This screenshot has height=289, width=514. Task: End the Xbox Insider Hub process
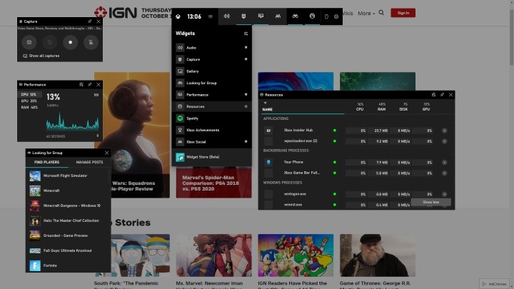click(x=444, y=131)
